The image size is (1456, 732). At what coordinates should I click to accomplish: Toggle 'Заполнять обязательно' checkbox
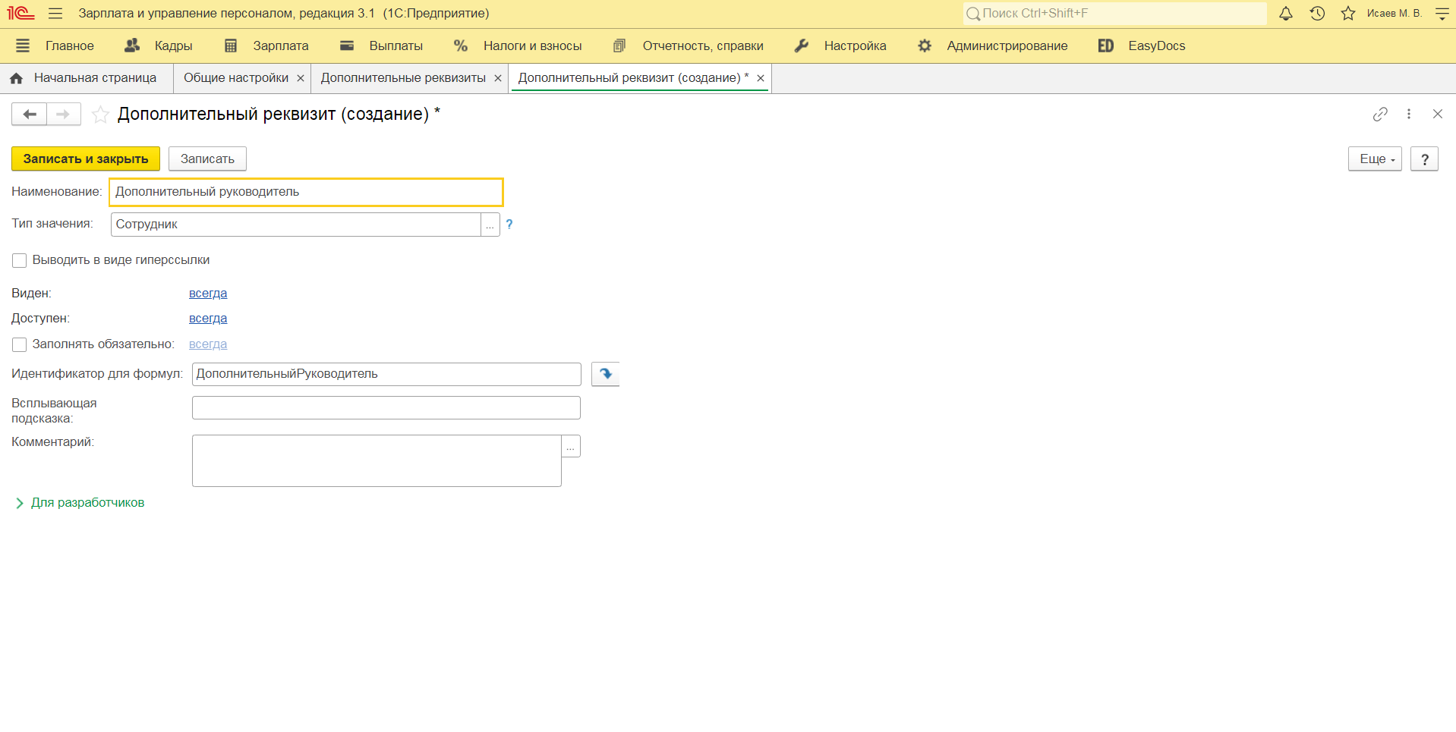coord(20,345)
